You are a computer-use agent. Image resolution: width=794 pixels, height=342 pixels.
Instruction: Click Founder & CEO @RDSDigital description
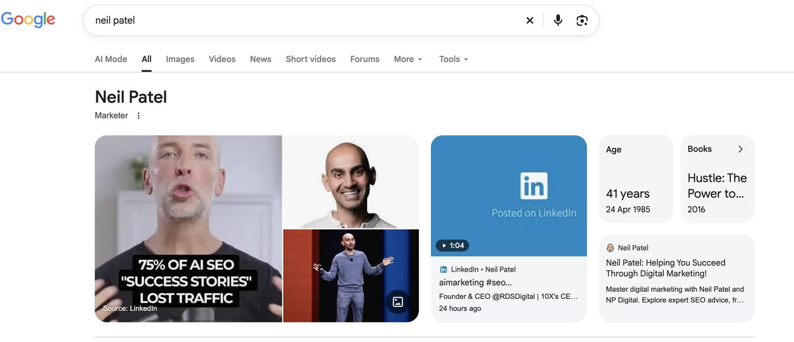509,296
